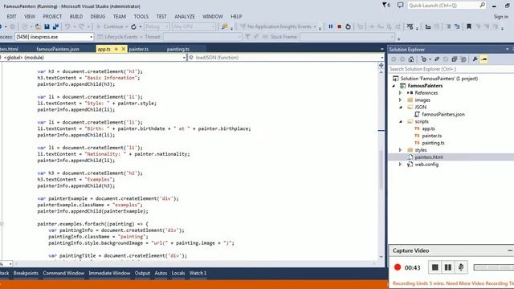Screen dimensions: 514x289
Task: Open the Feedback speech bubble icon
Action: 400,6
